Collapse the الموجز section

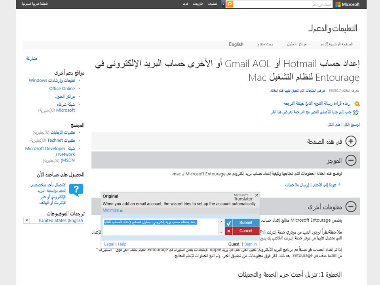(351, 160)
